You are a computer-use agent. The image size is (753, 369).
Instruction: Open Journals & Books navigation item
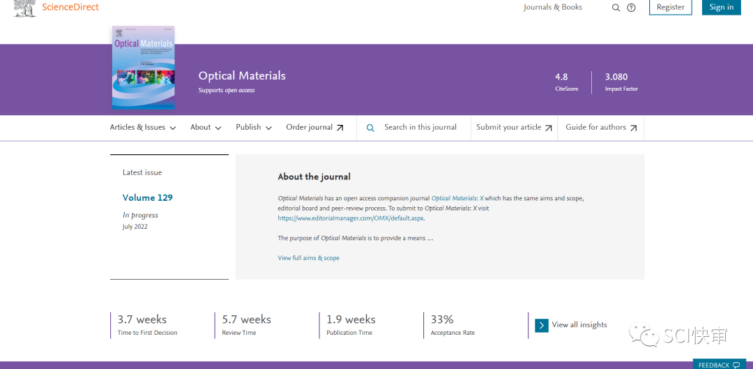553,8
